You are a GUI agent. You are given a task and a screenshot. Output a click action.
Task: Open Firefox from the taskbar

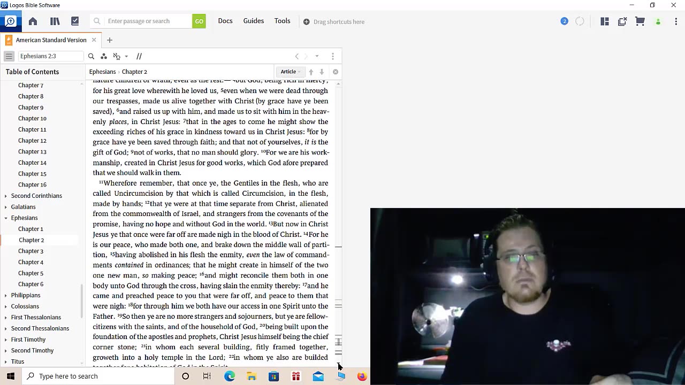click(362, 376)
